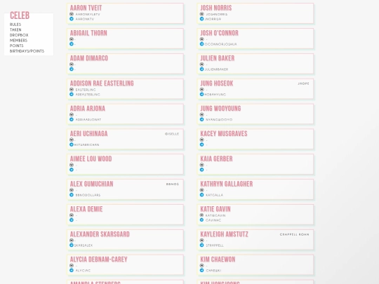Click the blue icon under Jung Hoseok
Image resolution: width=379 pixels, height=284 pixels.
202,94
